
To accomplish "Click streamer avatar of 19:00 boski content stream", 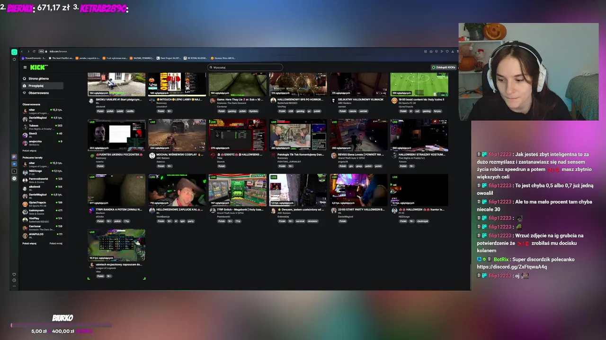I will (394, 101).
